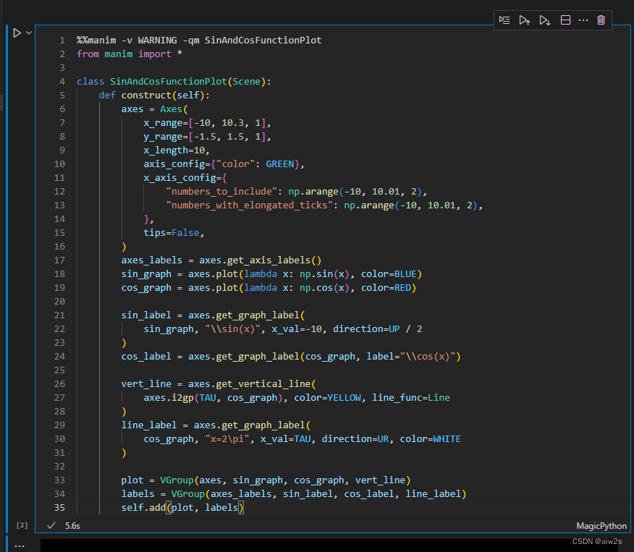Execute above cells from toolbar
634x552 pixels.
[525, 20]
